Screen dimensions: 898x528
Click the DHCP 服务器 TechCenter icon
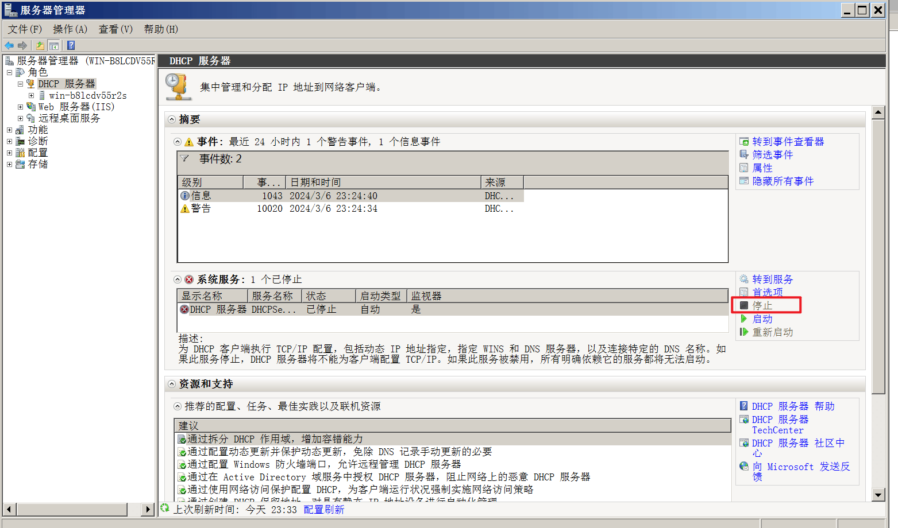(x=744, y=420)
